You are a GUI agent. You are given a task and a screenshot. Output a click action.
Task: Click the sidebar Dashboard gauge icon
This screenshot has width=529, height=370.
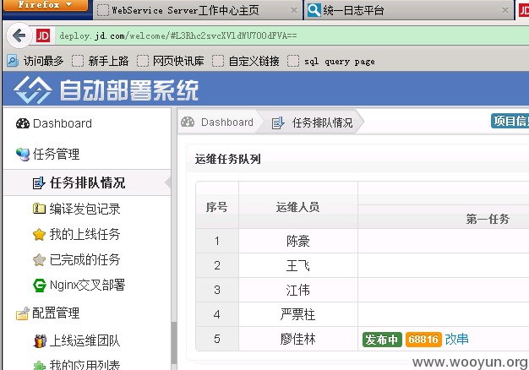23,123
